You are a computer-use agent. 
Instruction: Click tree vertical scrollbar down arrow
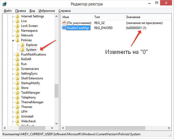[56, 124]
